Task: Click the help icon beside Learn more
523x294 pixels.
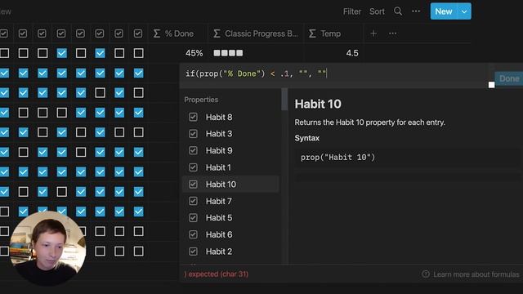Action: [x=426, y=274]
